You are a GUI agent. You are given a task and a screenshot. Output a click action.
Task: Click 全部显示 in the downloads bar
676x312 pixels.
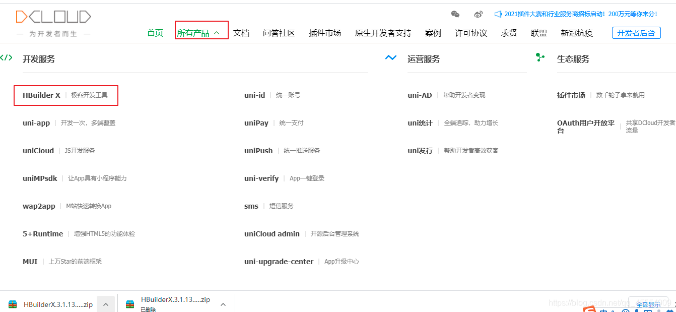pos(648,304)
